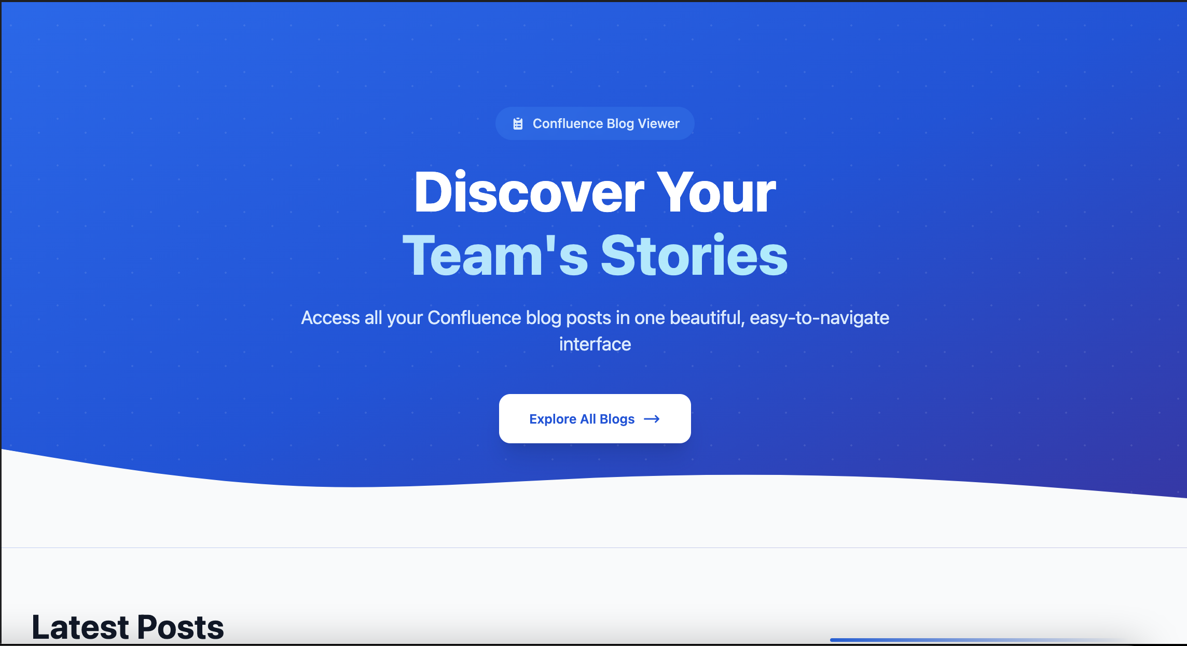The image size is (1187, 646).
Task: Click the light blue word Stories
Action: coord(694,255)
